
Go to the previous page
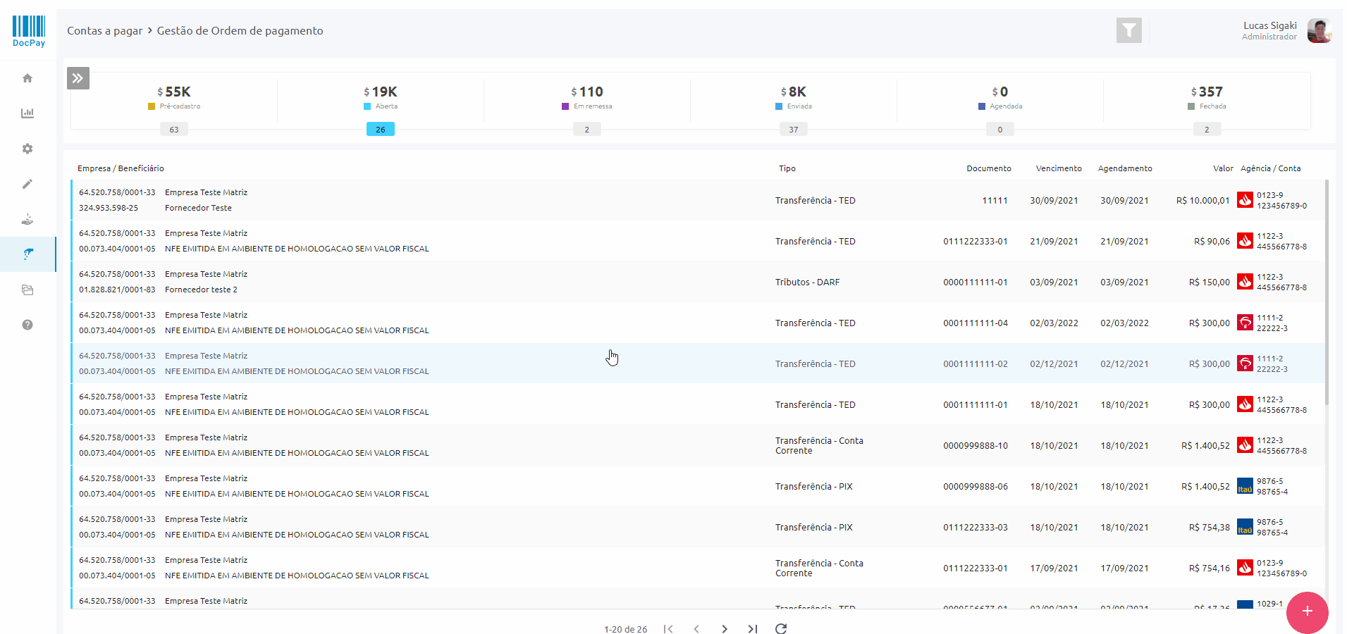coord(696,628)
